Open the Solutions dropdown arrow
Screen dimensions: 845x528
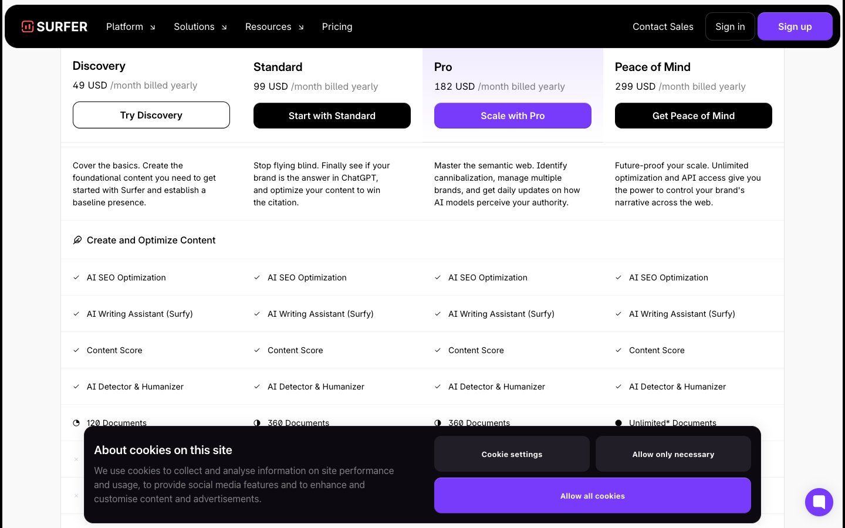(224, 27)
